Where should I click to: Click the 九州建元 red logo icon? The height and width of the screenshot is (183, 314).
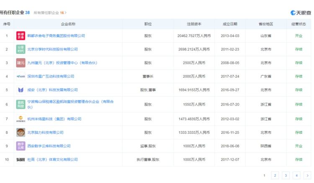[x=21, y=63]
